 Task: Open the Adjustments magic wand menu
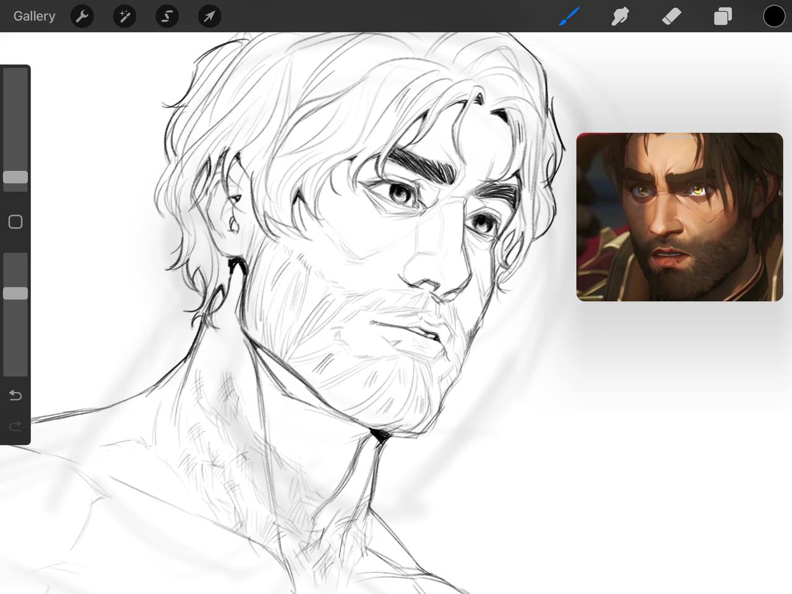(x=124, y=16)
